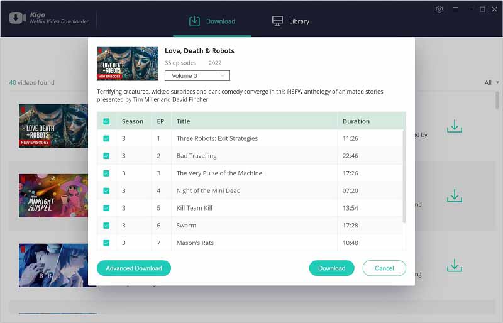Click the 07:20 duration cell

(350, 191)
